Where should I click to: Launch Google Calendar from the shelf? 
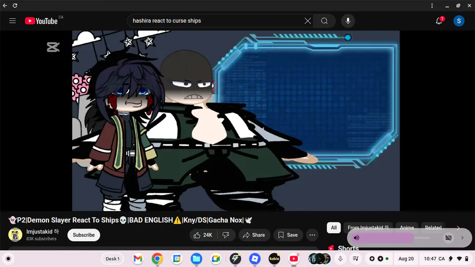(x=177, y=259)
